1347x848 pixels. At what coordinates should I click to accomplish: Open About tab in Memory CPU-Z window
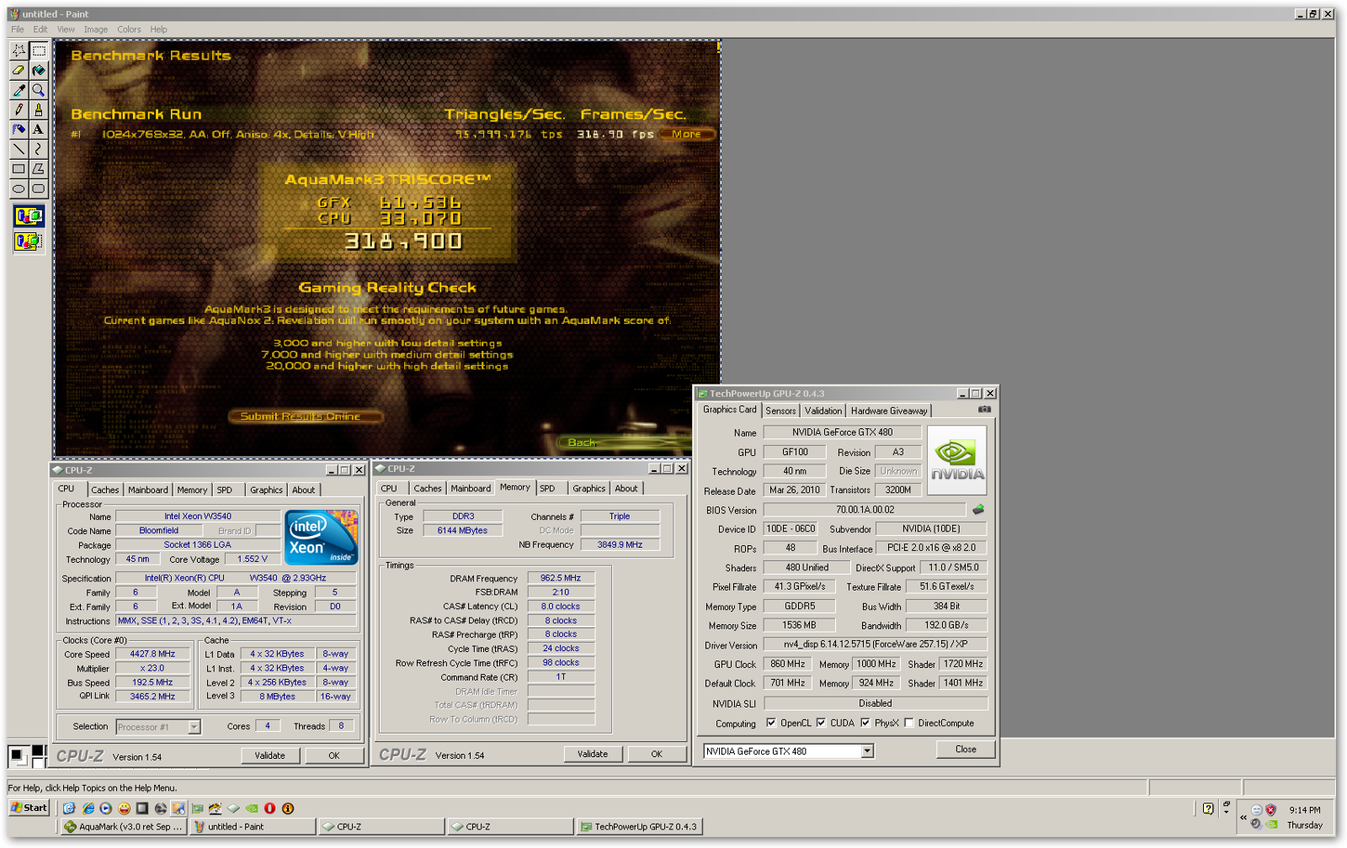(x=626, y=488)
